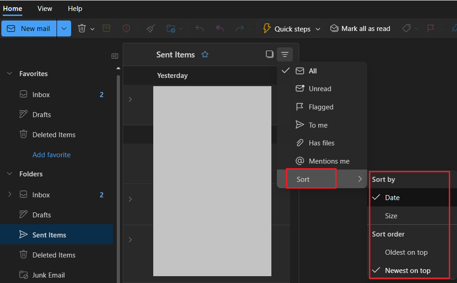
Task: Click the Archive icon in toolbar
Action: tap(106, 29)
